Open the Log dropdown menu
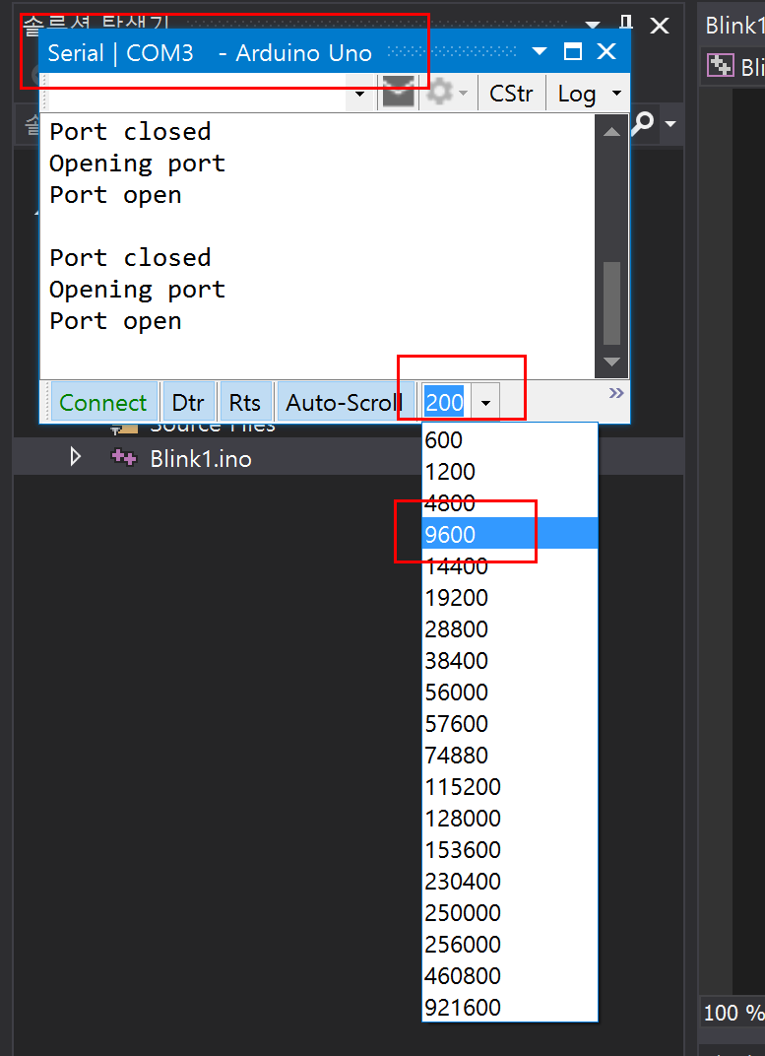 click(x=590, y=94)
